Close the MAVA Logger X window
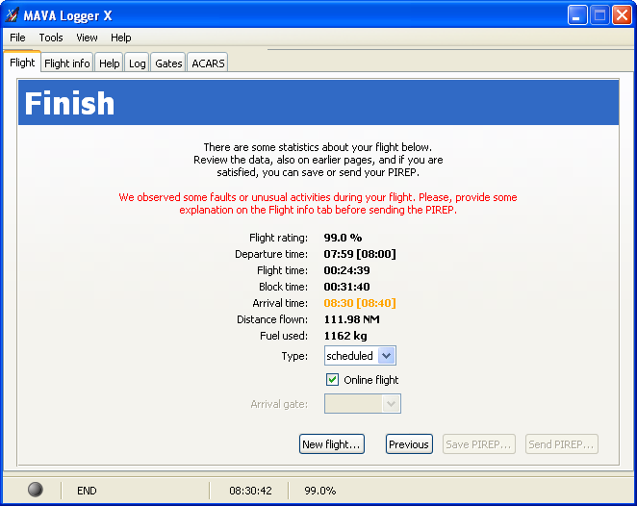Viewport: 637px width, 506px height. coord(622,15)
